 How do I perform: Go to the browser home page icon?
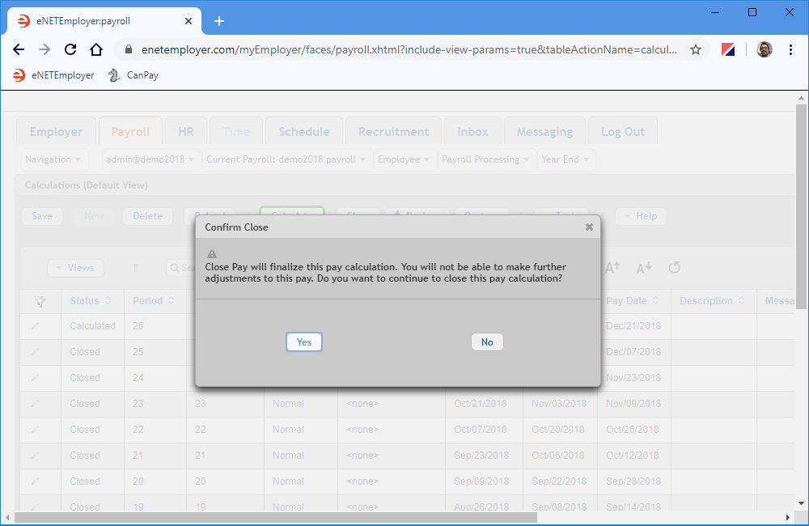[x=96, y=50]
